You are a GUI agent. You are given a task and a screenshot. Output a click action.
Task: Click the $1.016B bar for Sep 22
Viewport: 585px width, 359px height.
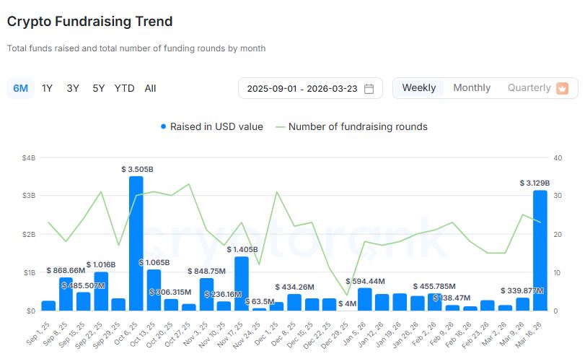pyautogui.click(x=101, y=291)
